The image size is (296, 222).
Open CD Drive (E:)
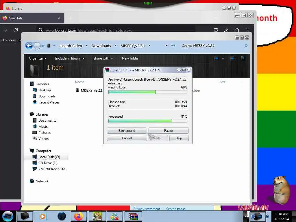point(48,163)
